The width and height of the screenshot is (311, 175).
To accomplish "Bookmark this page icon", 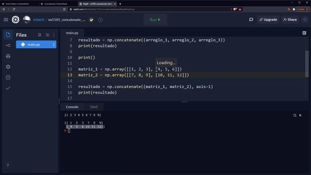I will point(64,9).
